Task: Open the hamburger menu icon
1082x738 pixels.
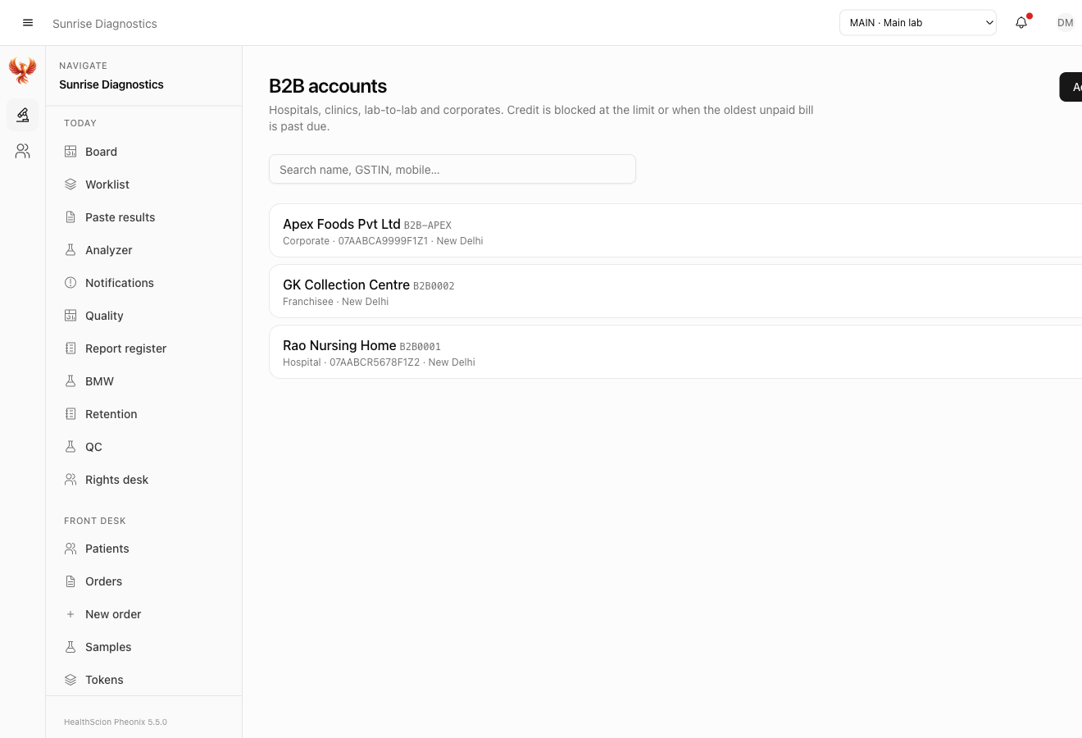Action: pos(28,23)
